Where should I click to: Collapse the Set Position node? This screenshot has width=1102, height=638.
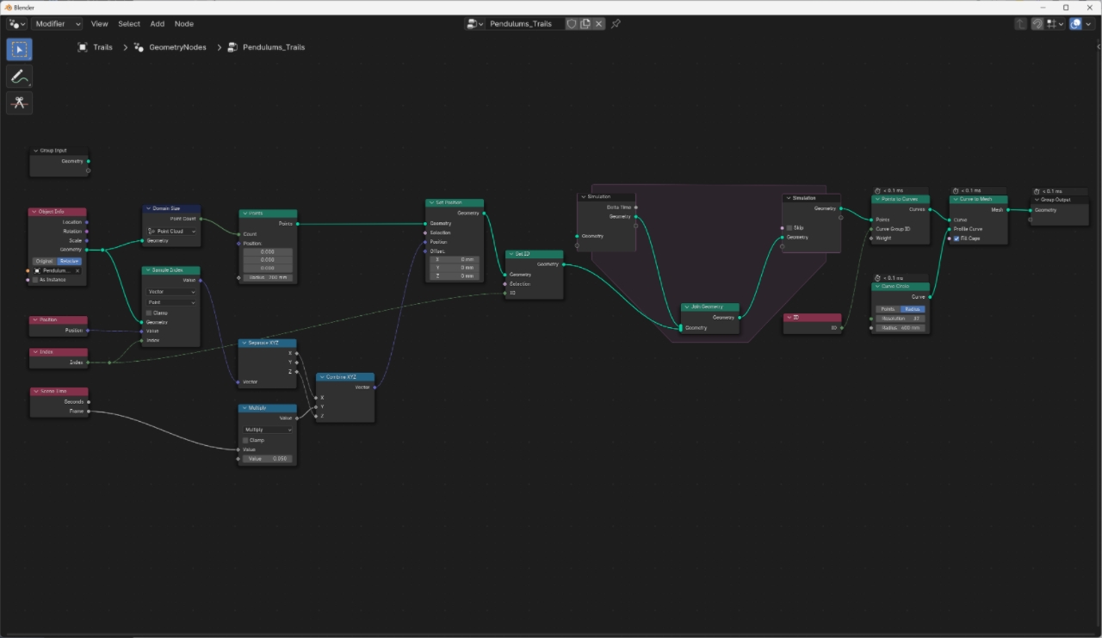(431, 203)
